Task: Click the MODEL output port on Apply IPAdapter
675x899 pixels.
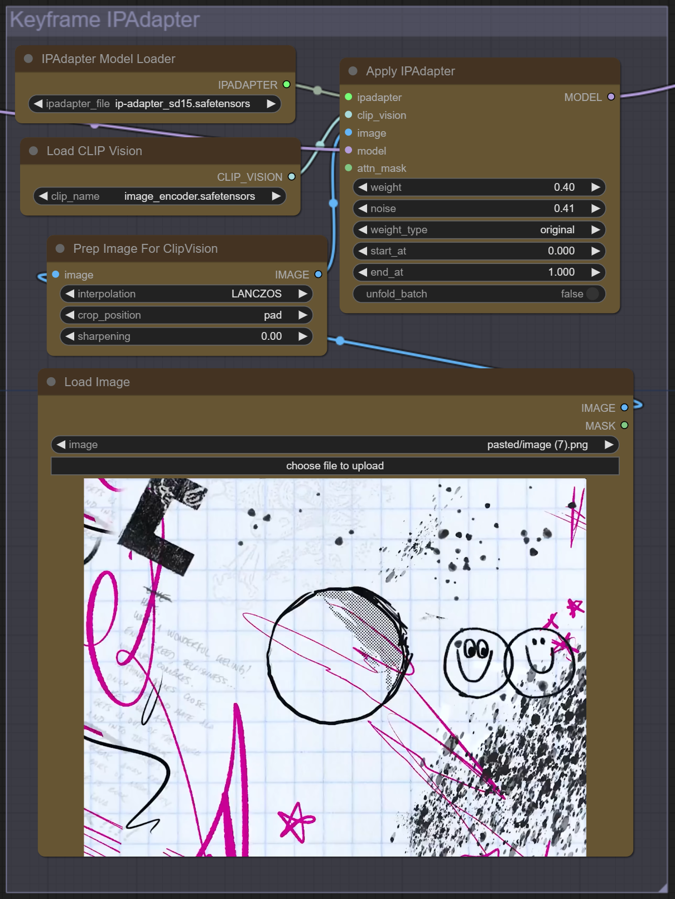Action: point(611,97)
